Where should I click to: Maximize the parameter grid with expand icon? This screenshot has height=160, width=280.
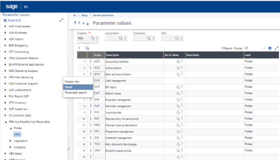pos(276,48)
